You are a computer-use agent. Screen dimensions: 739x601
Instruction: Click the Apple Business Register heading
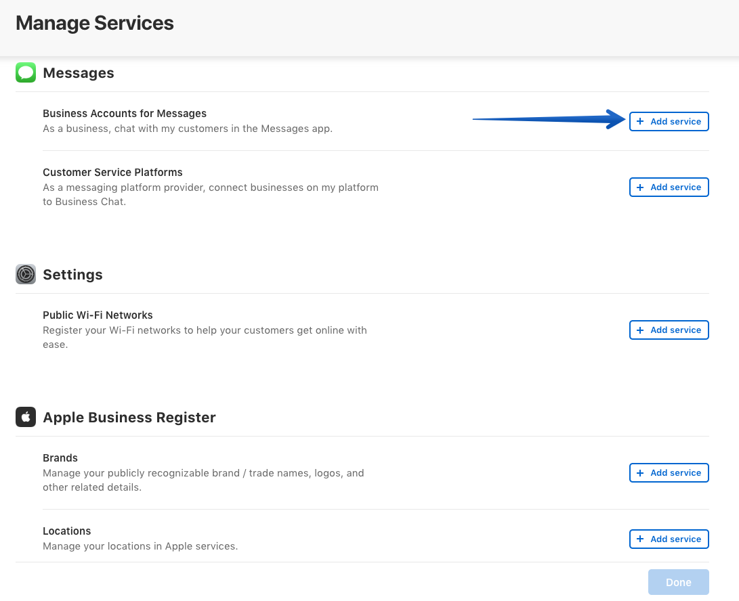[129, 418]
